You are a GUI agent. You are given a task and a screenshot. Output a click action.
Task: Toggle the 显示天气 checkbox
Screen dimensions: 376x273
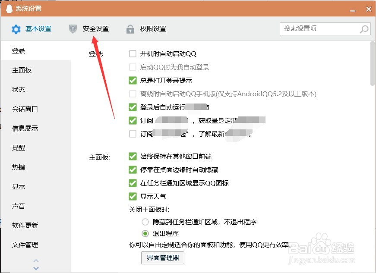pyautogui.click(x=133, y=196)
